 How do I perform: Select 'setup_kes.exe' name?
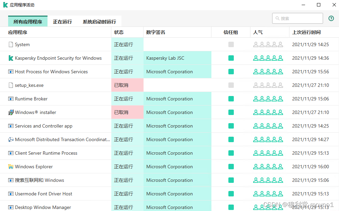pyautogui.click(x=29, y=85)
